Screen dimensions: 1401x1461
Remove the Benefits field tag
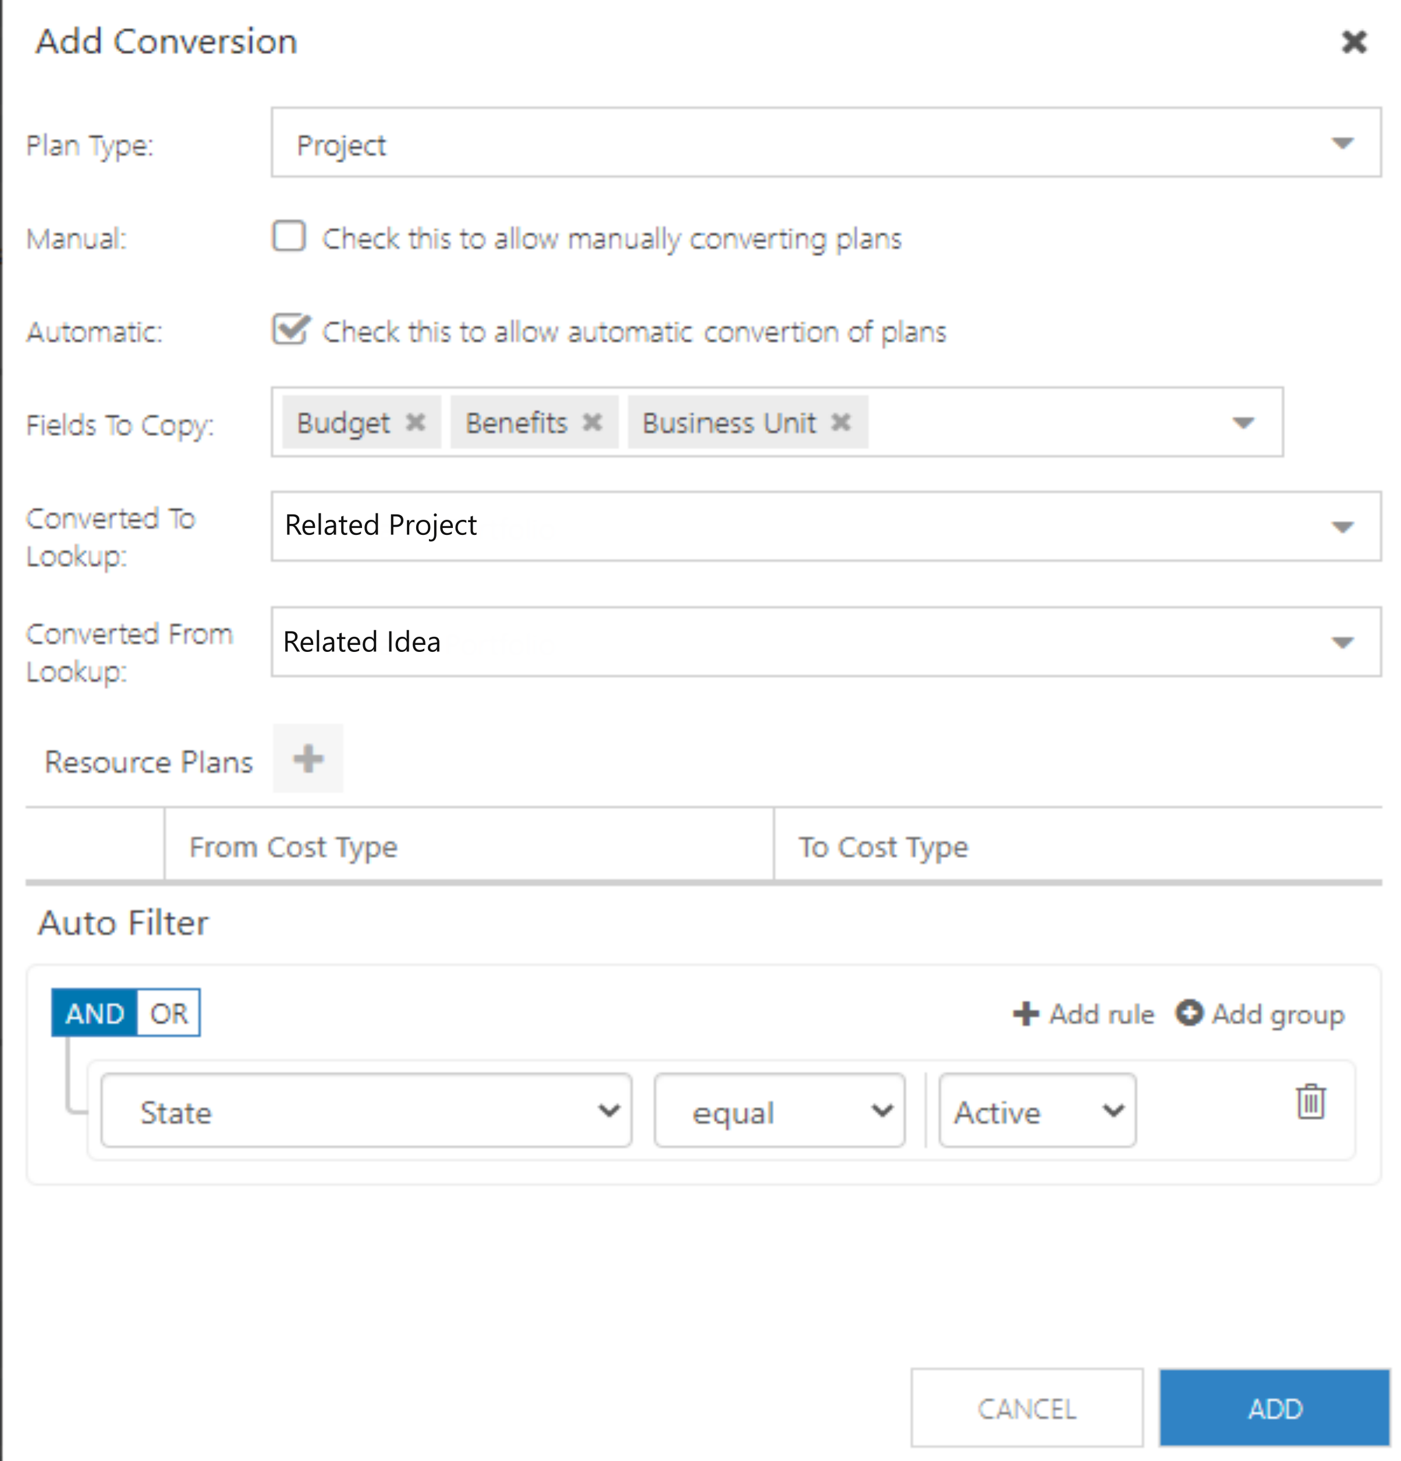click(593, 423)
